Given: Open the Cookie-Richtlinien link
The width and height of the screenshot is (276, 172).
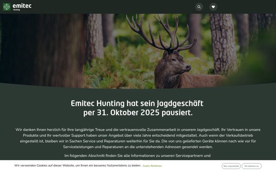Looking at the screenshot, I should 152,166.
